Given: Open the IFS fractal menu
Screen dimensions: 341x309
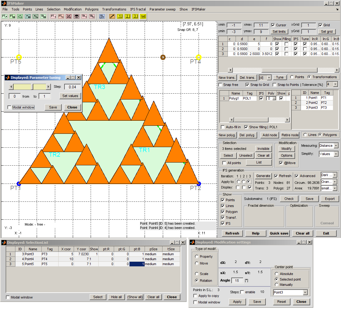Looking at the screenshot, I should point(138,9).
